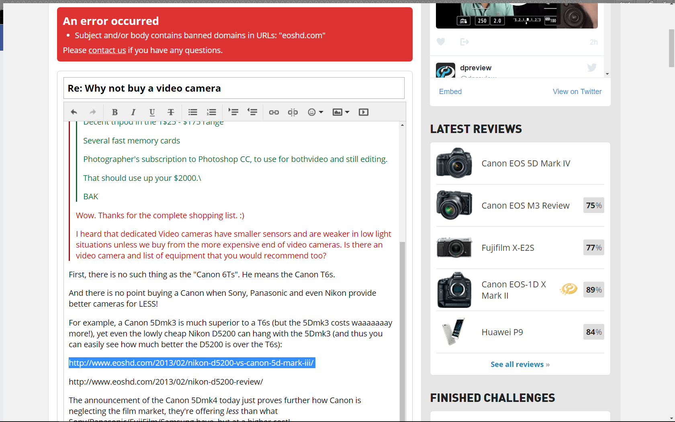Share the tweet with the arrow icon
The height and width of the screenshot is (422, 675).
[x=464, y=42]
